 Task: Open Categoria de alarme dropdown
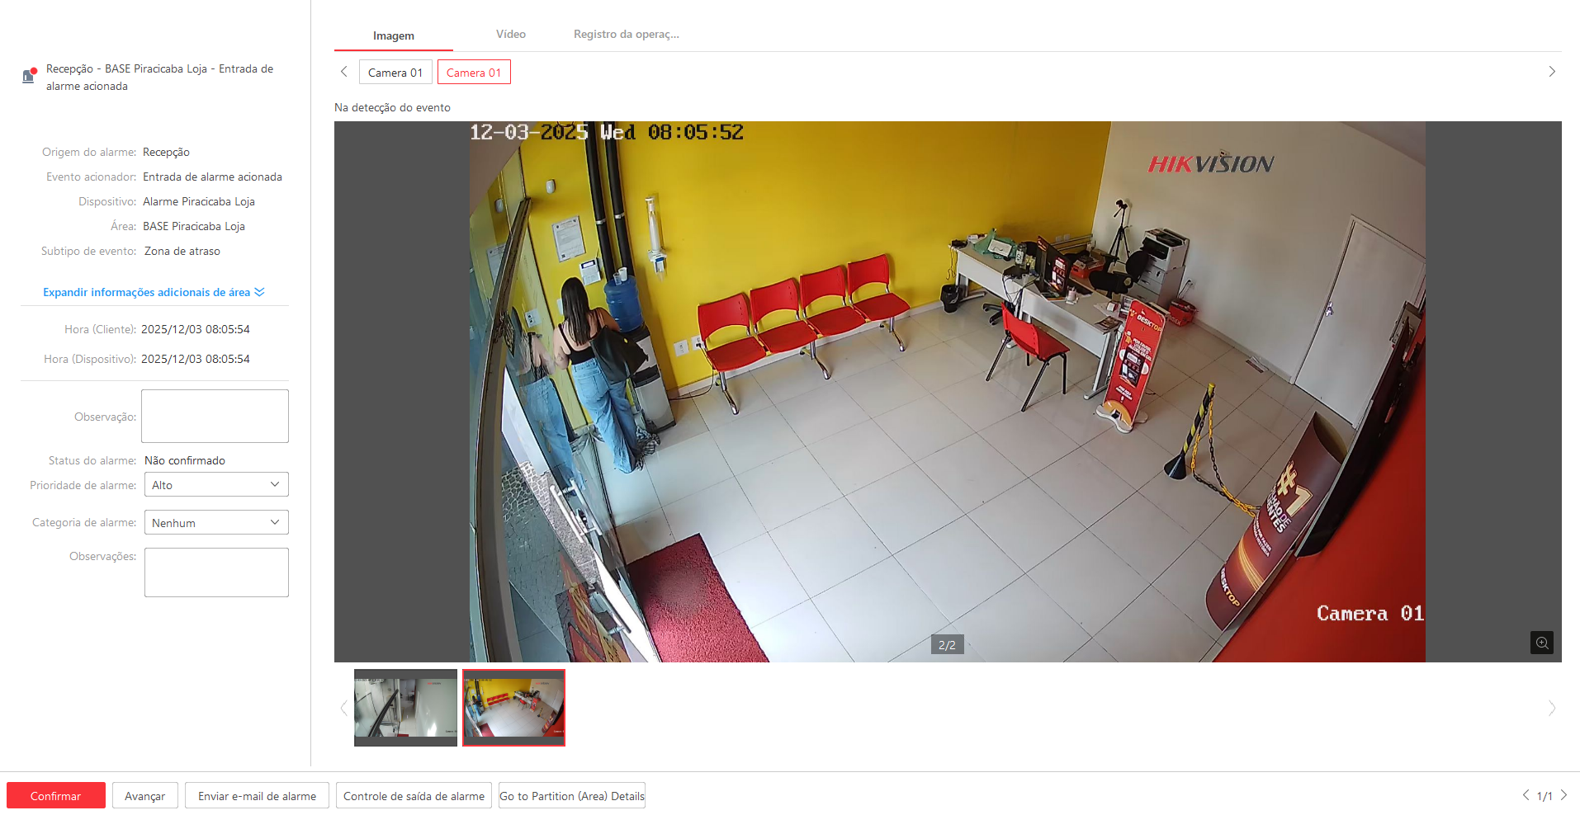click(216, 523)
